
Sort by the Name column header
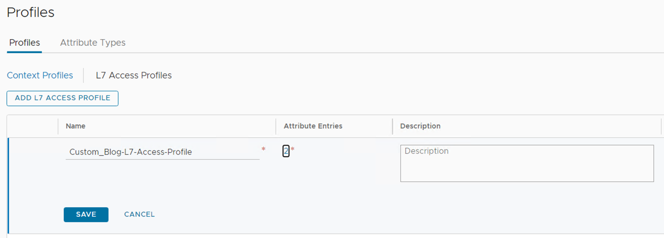click(x=76, y=126)
